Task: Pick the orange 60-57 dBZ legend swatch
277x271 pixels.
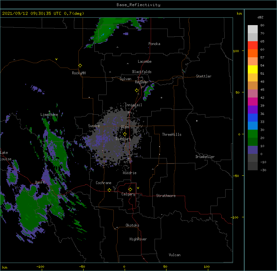Action: [x=253, y=53]
